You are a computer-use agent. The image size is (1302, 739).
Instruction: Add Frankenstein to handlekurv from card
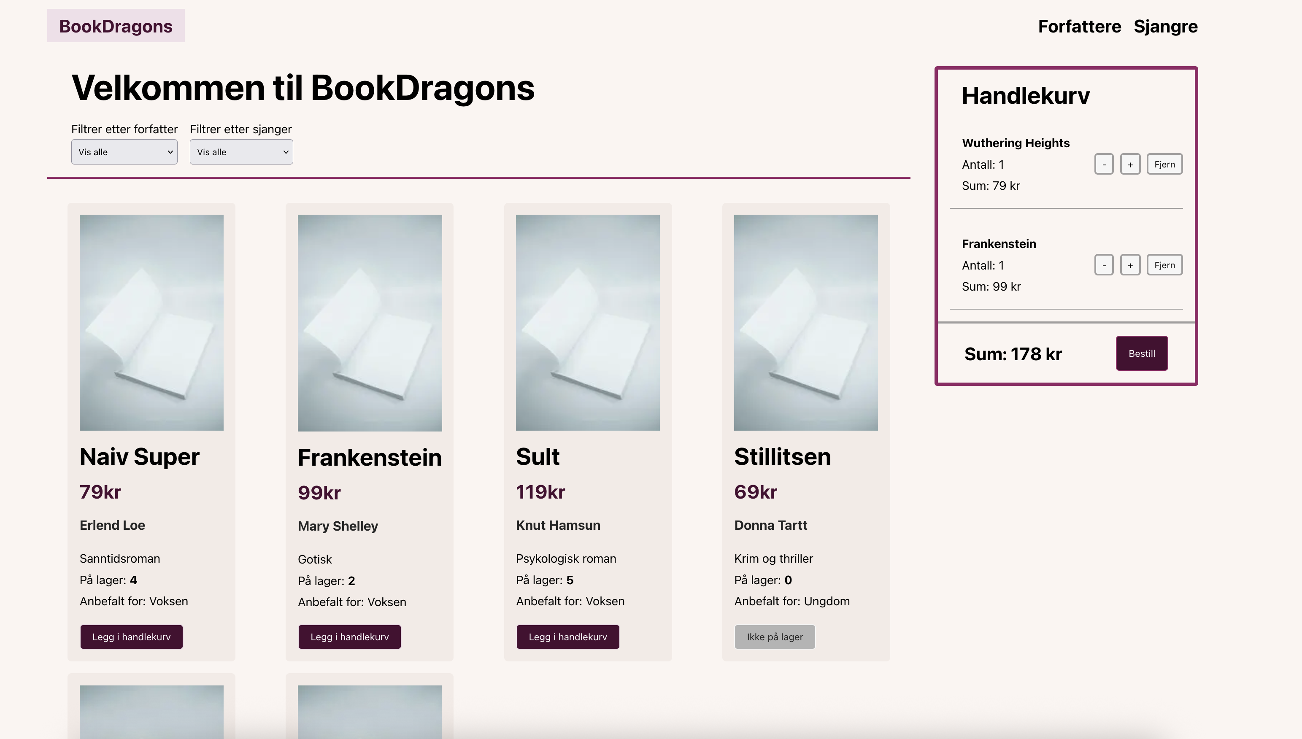[349, 637]
